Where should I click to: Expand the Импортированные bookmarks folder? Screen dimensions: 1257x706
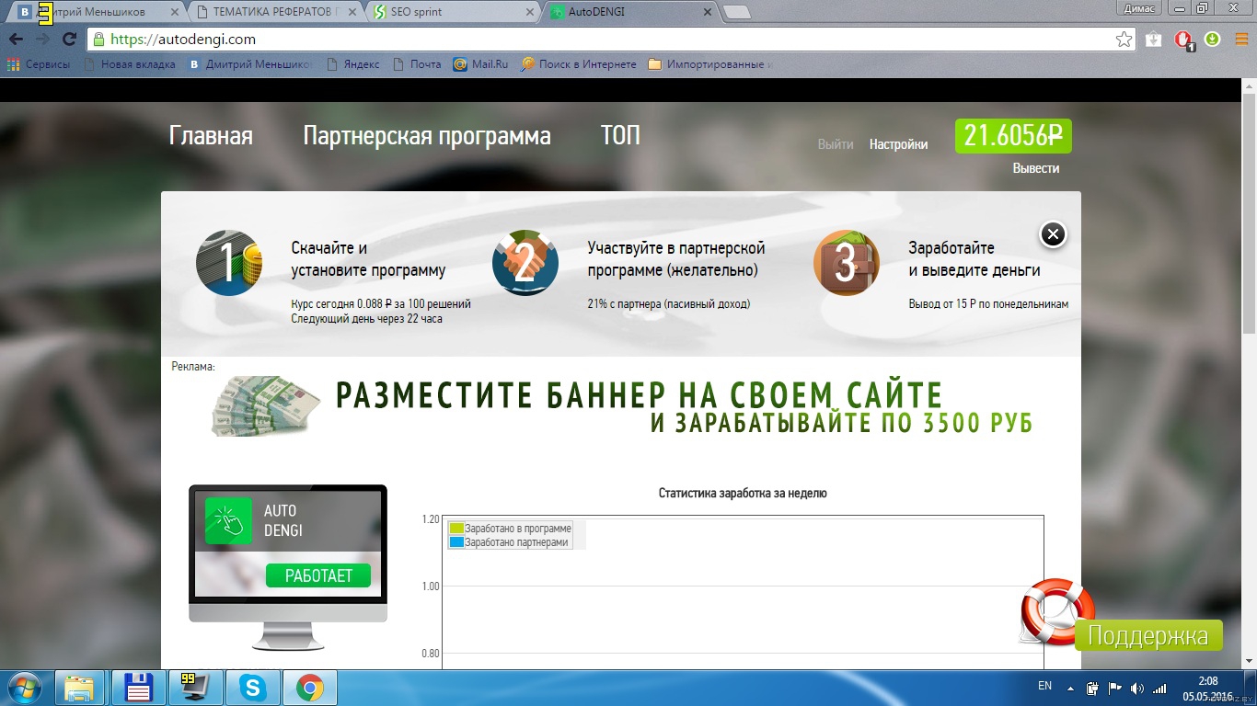pyautogui.click(x=710, y=64)
